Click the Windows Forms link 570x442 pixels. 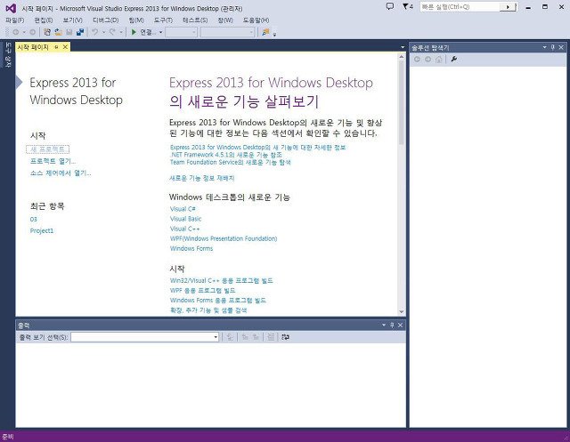[x=191, y=248]
